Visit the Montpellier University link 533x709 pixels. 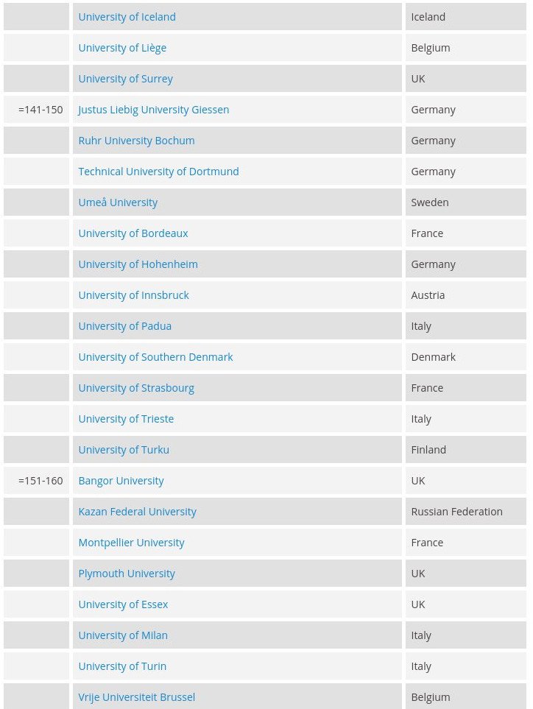pyautogui.click(x=131, y=543)
